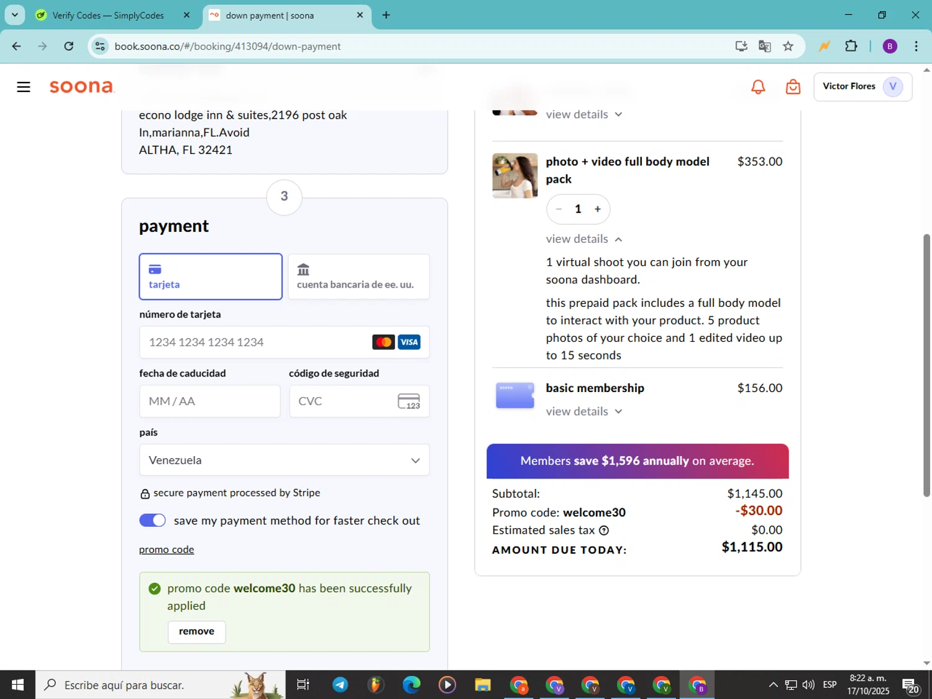932x699 pixels.
Task: Open File Explorer from taskbar
Action: coord(483,685)
